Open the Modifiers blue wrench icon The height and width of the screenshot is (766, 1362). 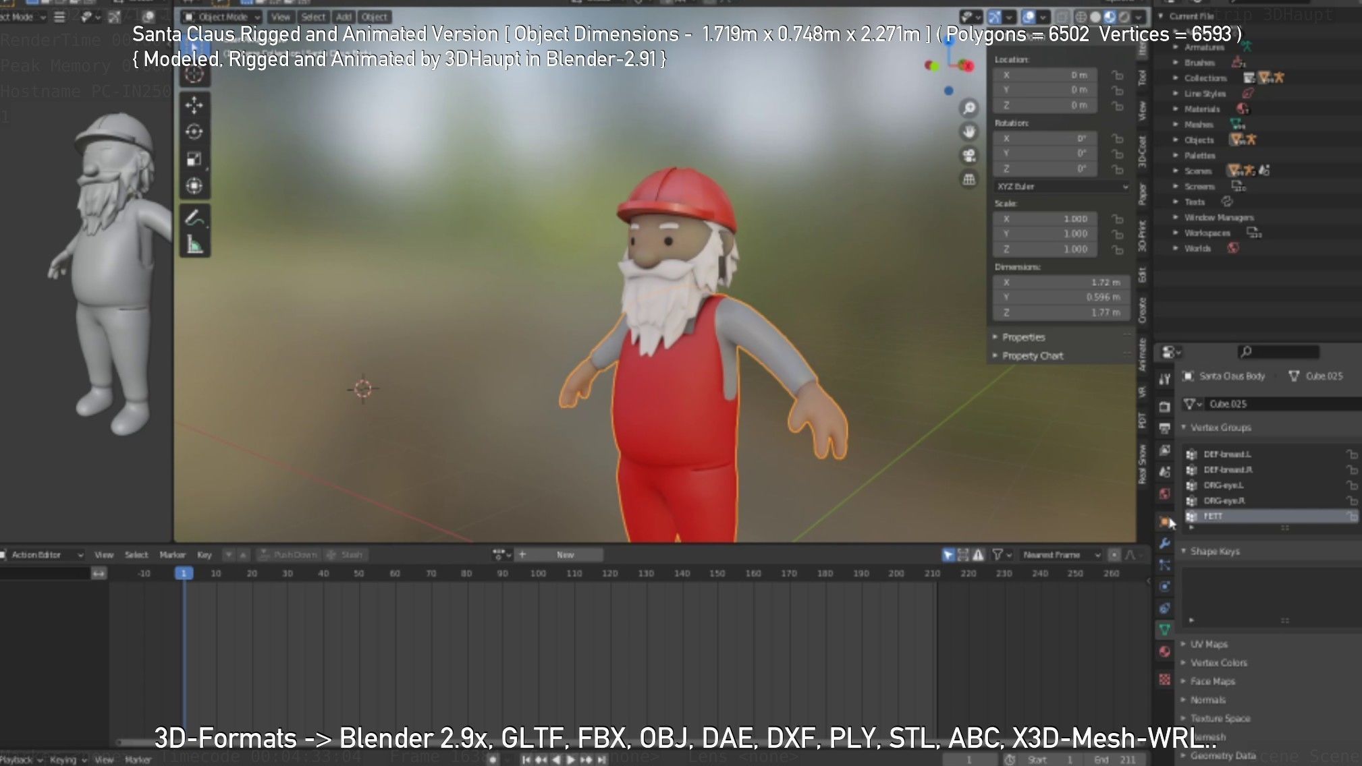click(x=1164, y=543)
